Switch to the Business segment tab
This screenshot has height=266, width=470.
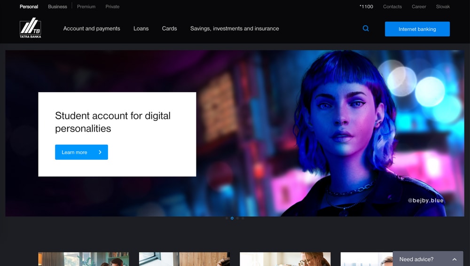point(57,7)
